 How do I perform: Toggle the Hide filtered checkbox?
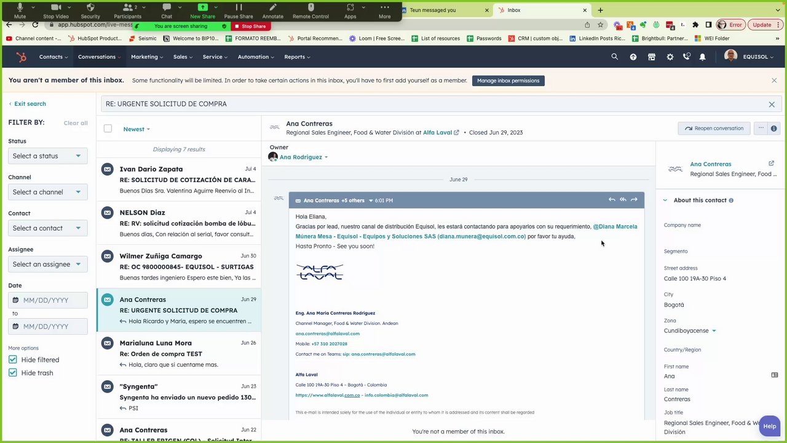13,359
